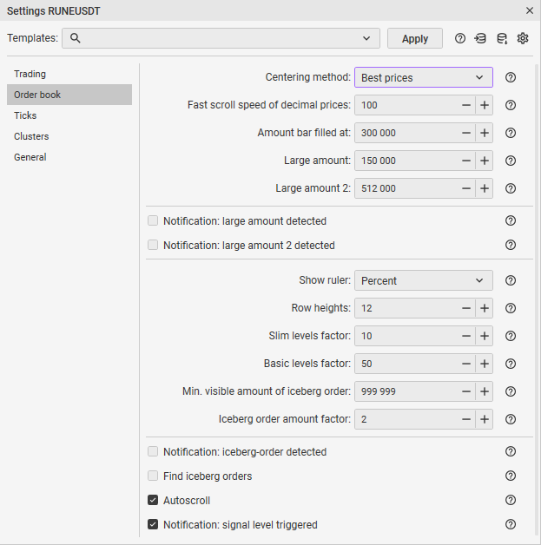Decrease Large amount 2 with minus
Viewport: 541px width, 545px height.
click(x=466, y=188)
